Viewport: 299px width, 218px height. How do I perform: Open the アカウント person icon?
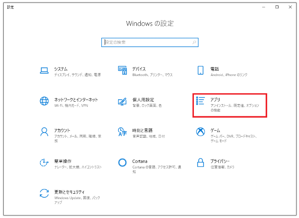(44, 132)
